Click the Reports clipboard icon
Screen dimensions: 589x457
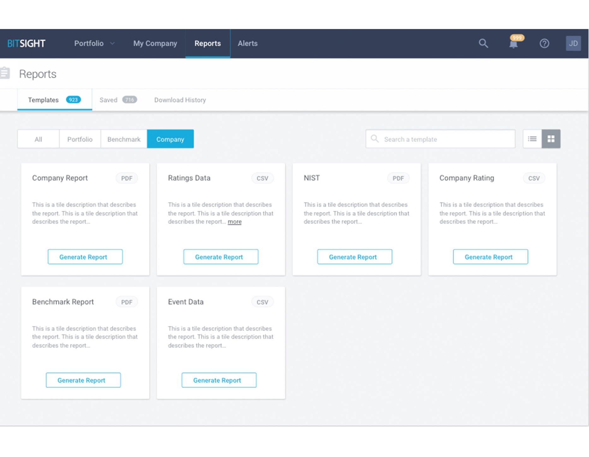tap(5, 73)
